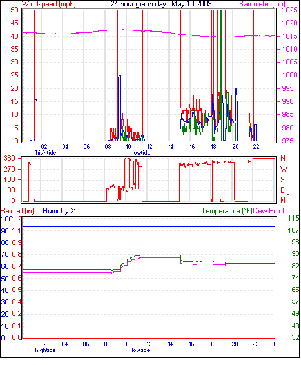Click the 25 windspeed axis value

click(x=14, y=75)
